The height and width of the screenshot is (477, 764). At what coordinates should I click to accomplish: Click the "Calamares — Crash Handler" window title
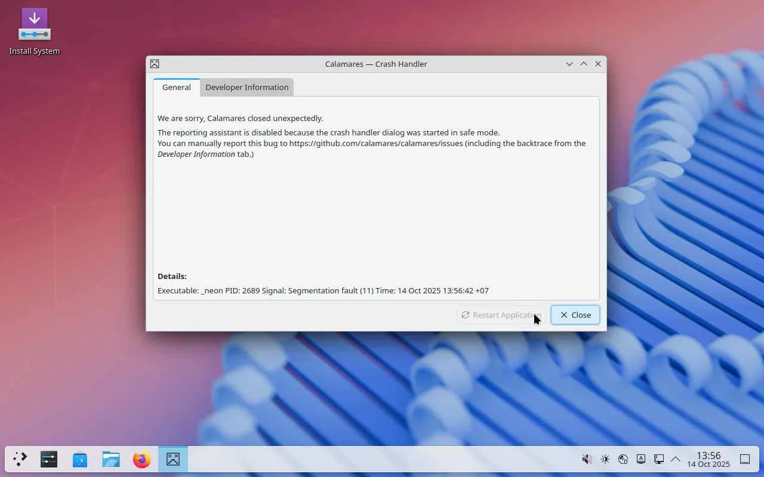point(376,64)
